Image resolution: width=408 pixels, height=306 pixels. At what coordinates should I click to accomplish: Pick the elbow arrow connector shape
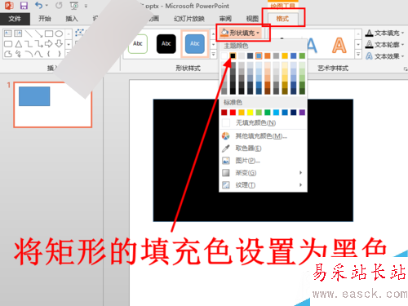click(x=38, y=44)
